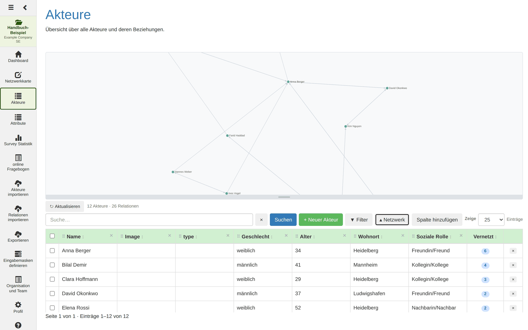The image size is (528, 330).
Task: Select the Kim Nguyen node in graph
Action: click(346, 126)
